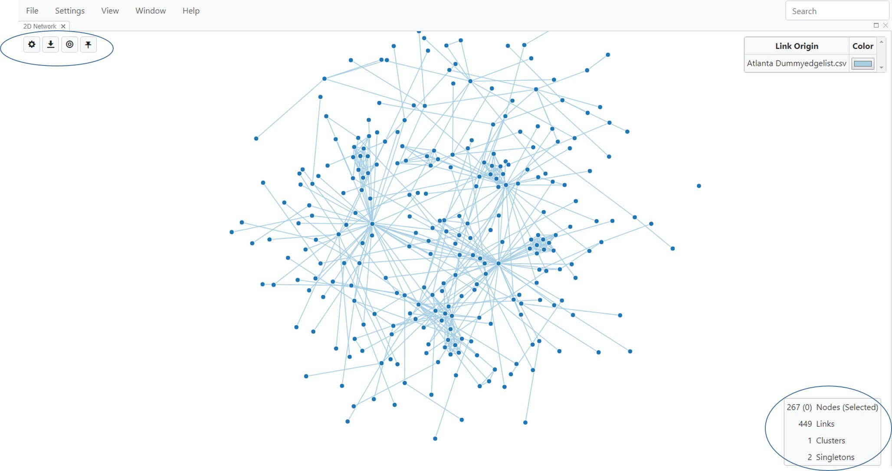This screenshot has height=471, width=892.
Task: Open the Settings menu
Action: [x=69, y=10]
